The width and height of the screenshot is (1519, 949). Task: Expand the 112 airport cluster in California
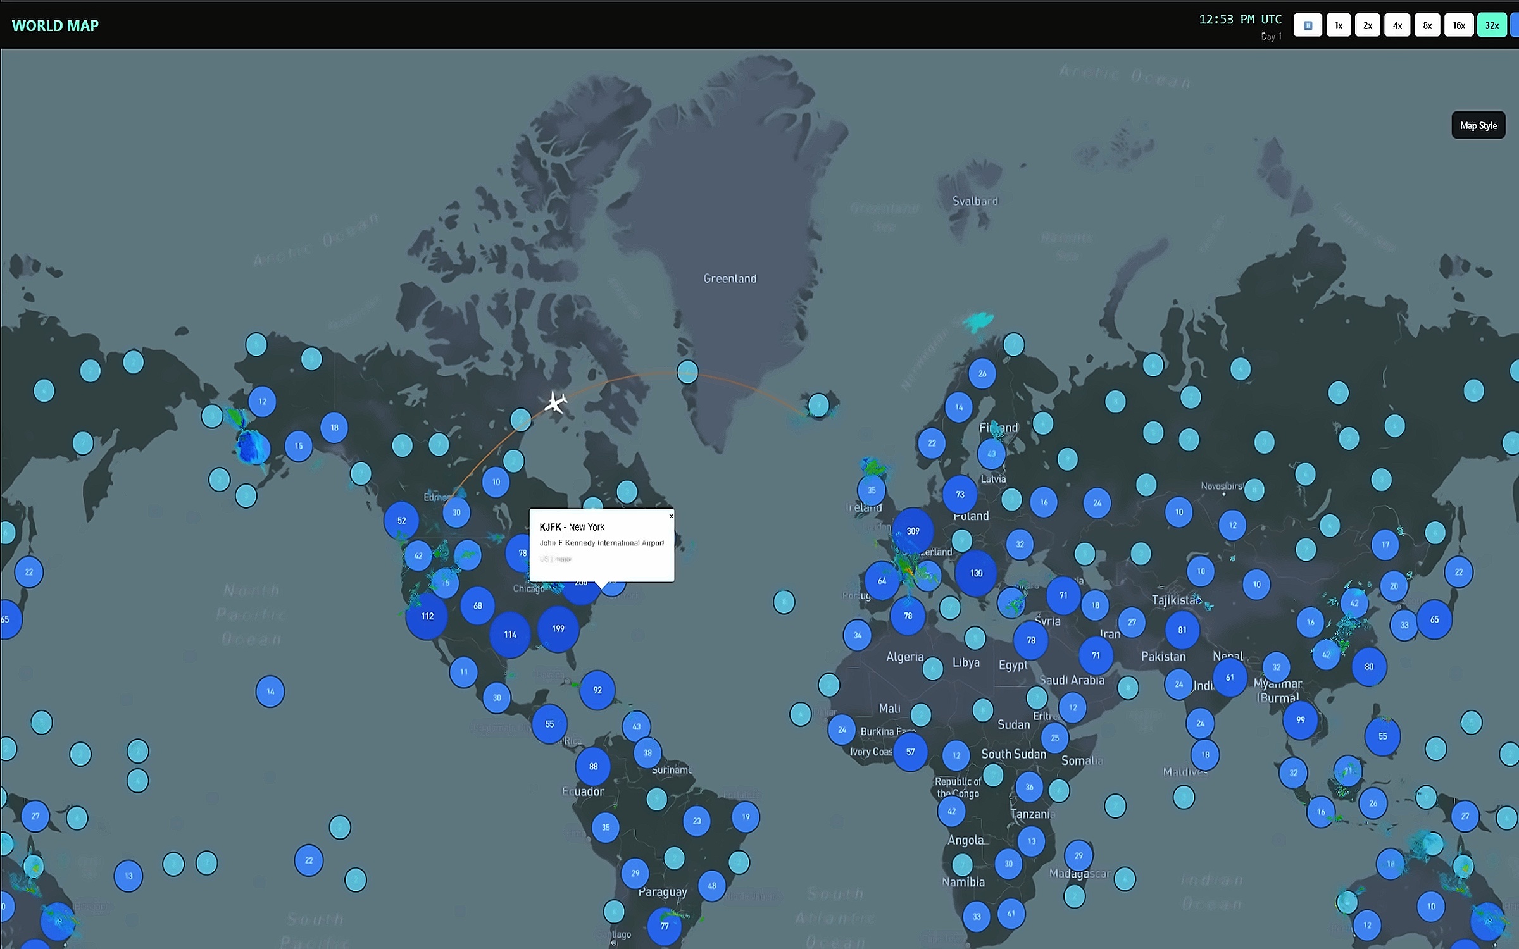(427, 616)
